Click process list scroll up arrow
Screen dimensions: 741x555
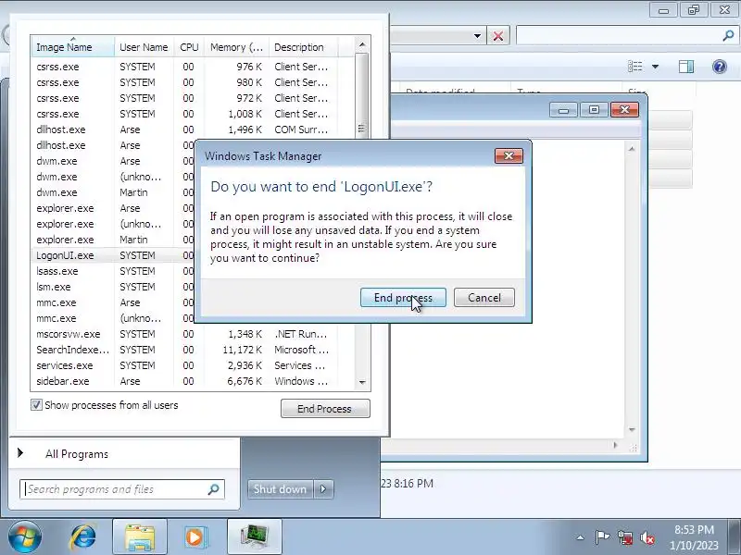point(362,44)
